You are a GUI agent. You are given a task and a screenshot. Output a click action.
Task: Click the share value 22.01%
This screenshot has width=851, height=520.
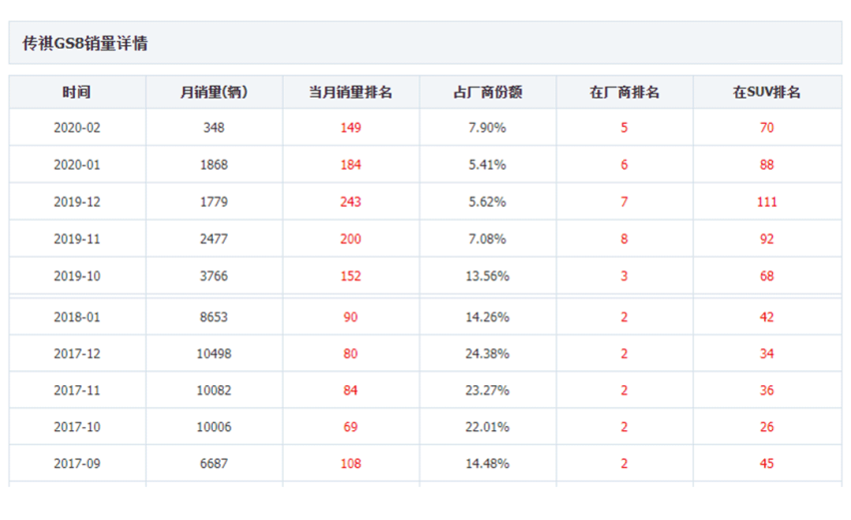[x=487, y=427]
